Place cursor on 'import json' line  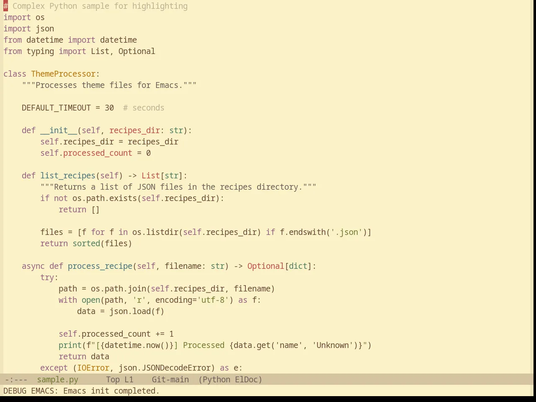pos(28,28)
